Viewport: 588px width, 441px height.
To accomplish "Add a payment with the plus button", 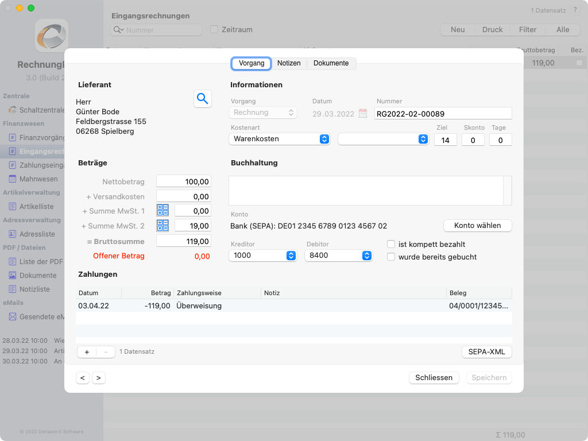I will tap(87, 351).
